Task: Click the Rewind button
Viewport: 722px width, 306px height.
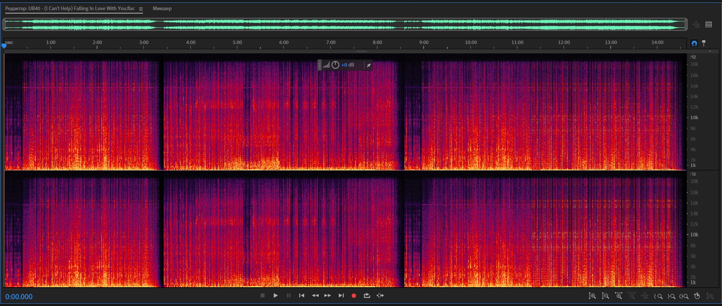Action: pos(315,295)
